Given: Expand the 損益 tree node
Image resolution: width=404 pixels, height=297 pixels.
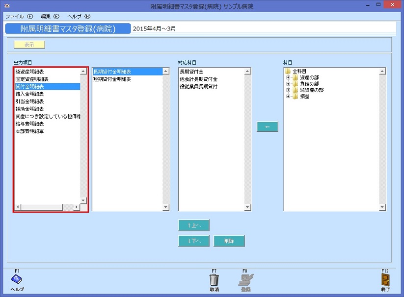Looking at the screenshot, I should pyautogui.click(x=288, y=96).
